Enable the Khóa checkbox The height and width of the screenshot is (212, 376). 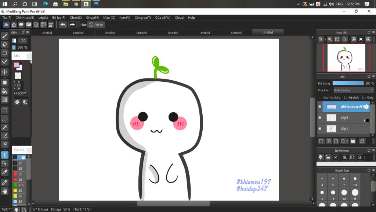click(364, 98)
